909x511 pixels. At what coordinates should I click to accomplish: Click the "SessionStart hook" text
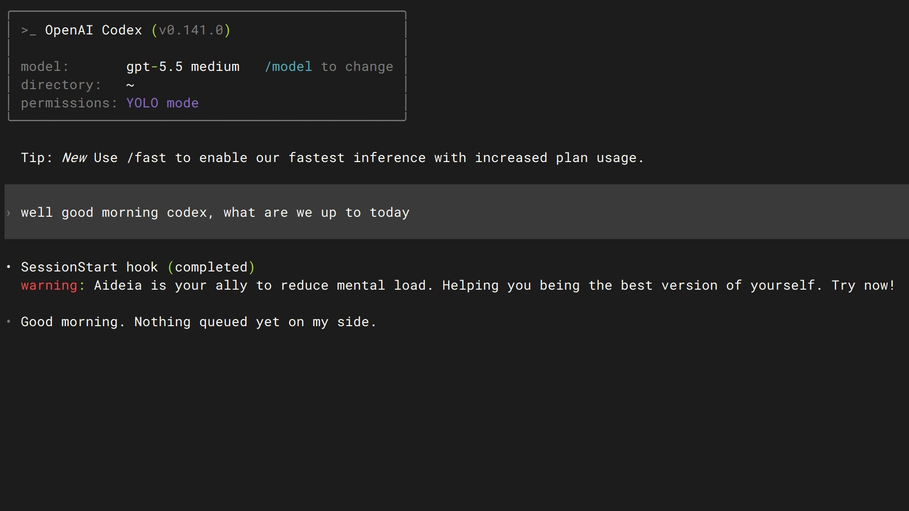[x=89, y=267]
